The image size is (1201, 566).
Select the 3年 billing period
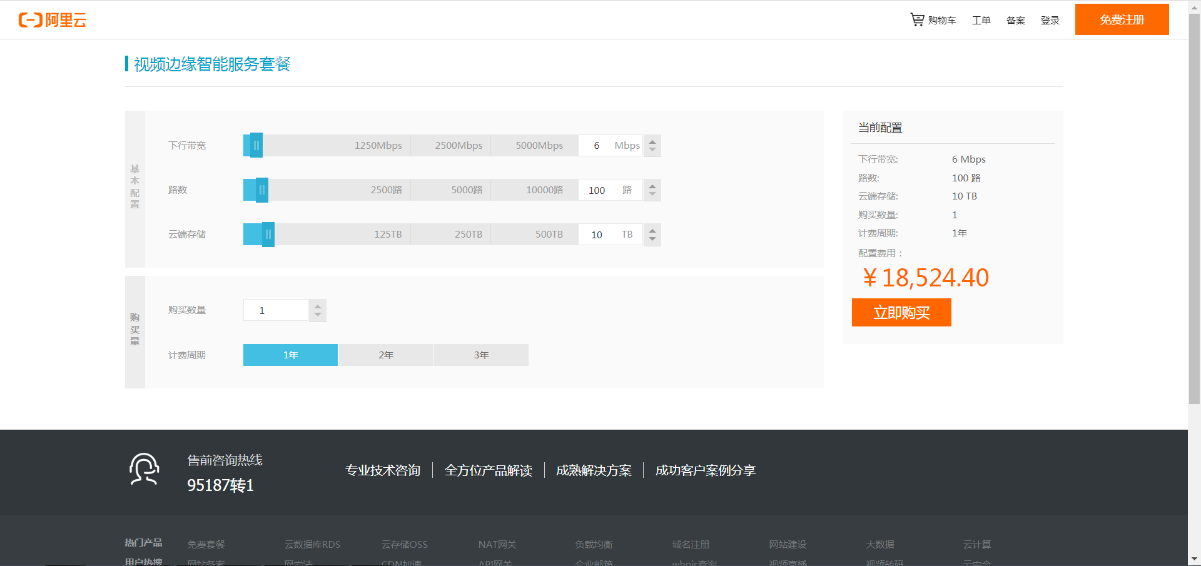pos(481,355)
